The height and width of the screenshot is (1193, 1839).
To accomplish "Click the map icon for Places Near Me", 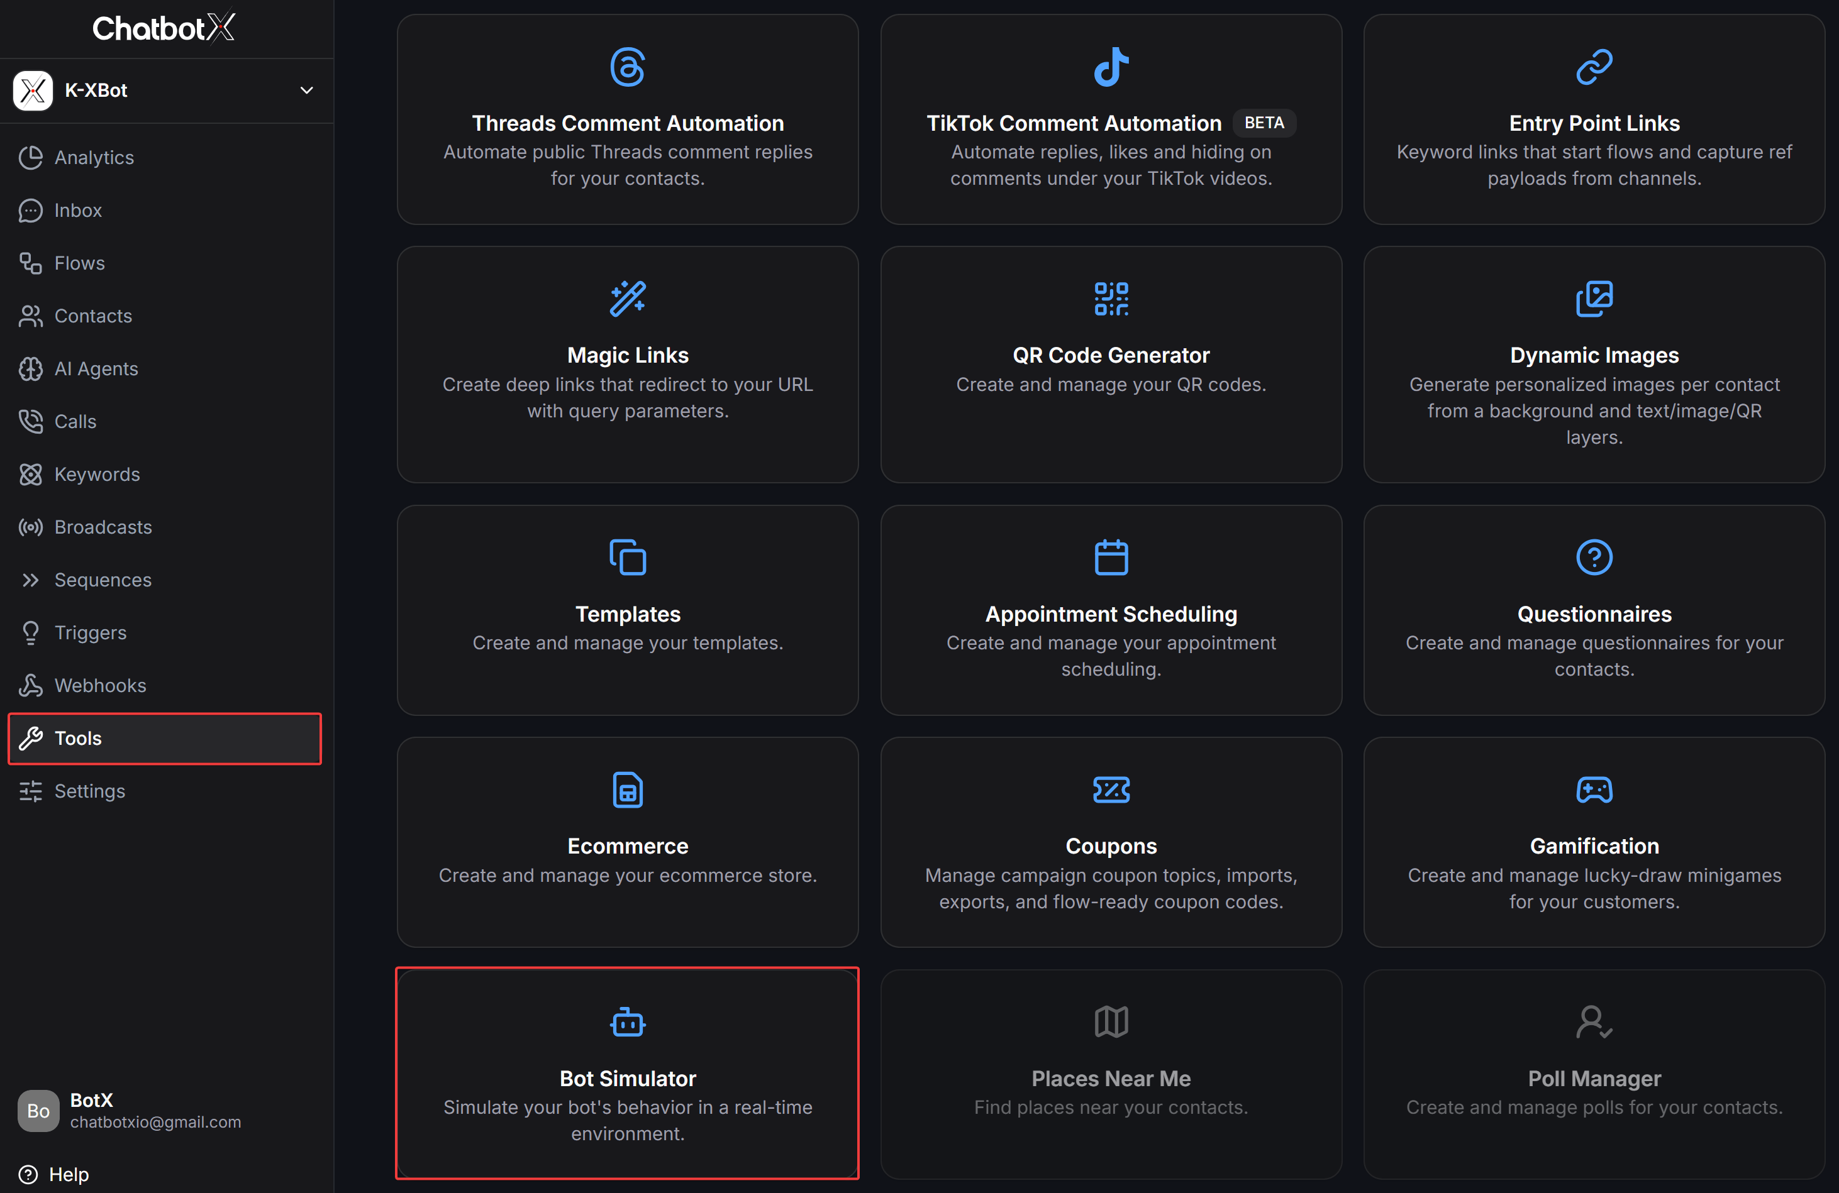I will coord(1111,1023).
